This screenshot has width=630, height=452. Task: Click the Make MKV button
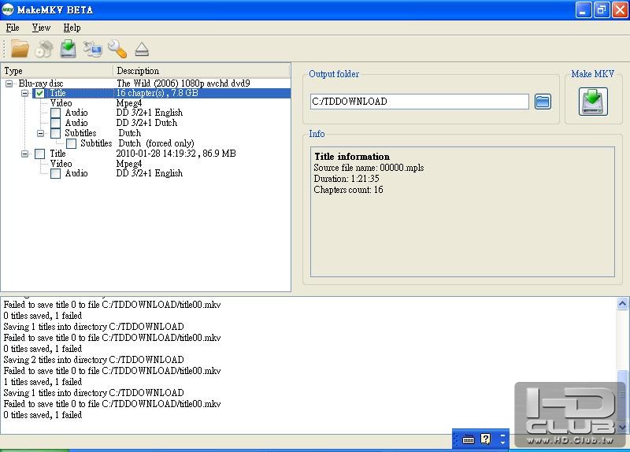(x=593, y=102)
